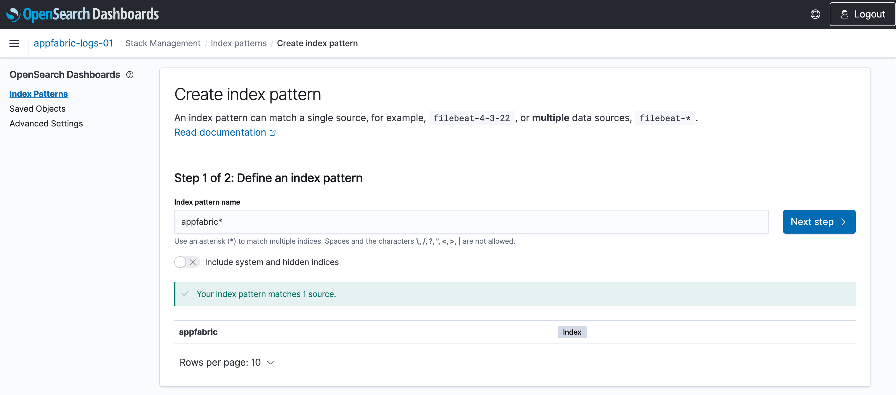This screenshot has height=395, width=896.
Task: Select Saved Objects in sidebar
Action: (37, 109)
